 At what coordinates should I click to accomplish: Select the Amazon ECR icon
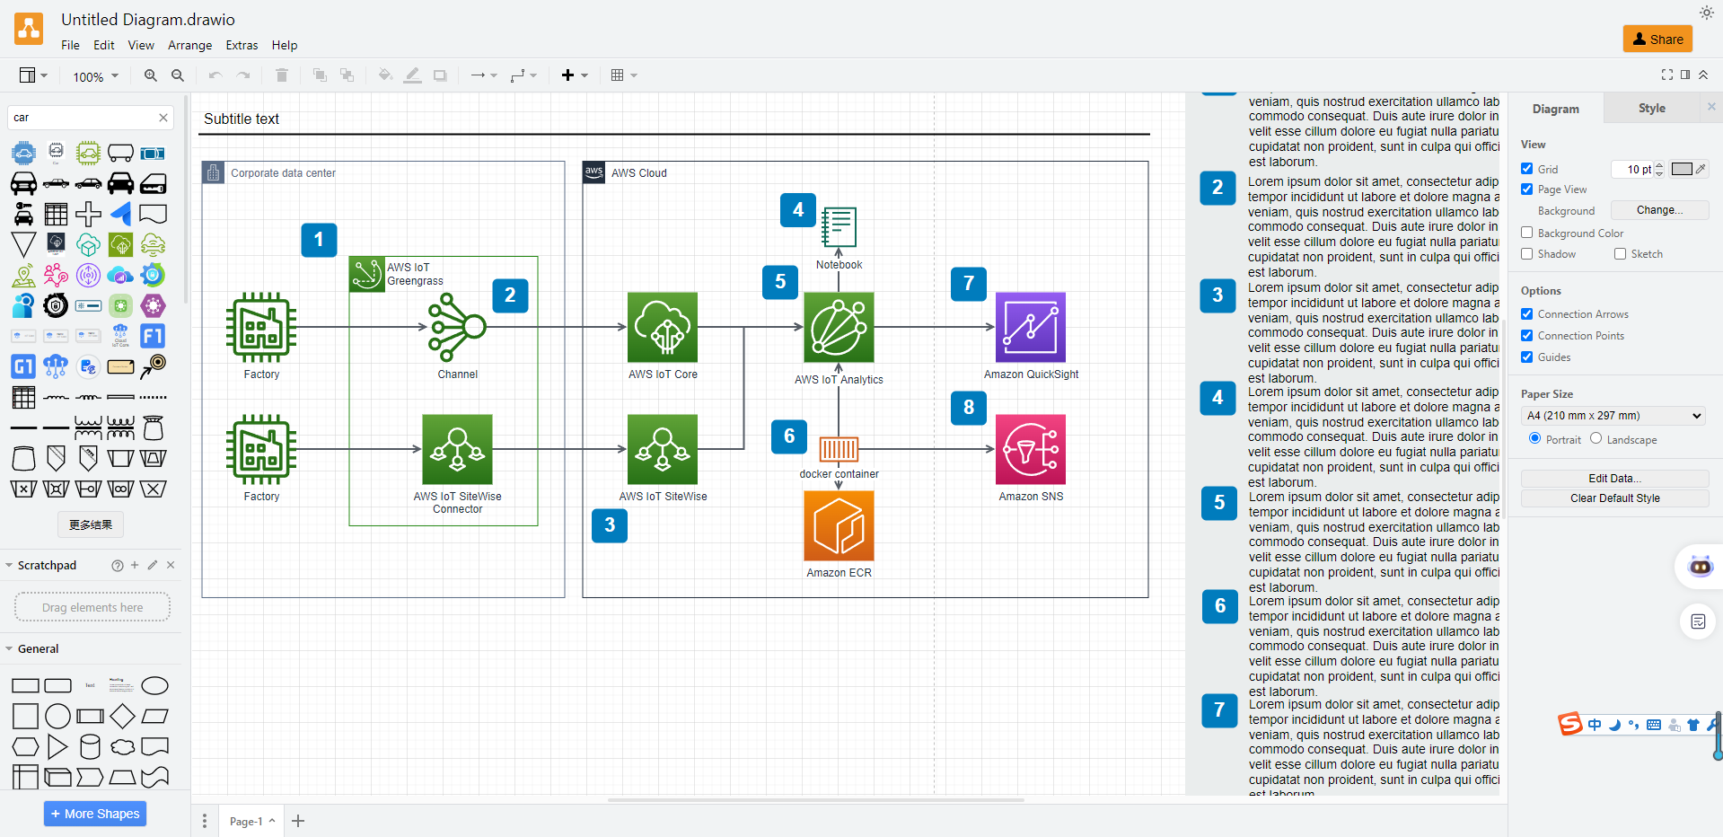(839, 525)
